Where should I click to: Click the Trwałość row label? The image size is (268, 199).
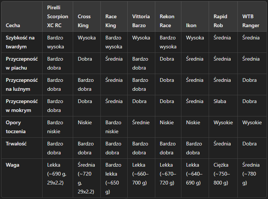(x=16, y=144)
